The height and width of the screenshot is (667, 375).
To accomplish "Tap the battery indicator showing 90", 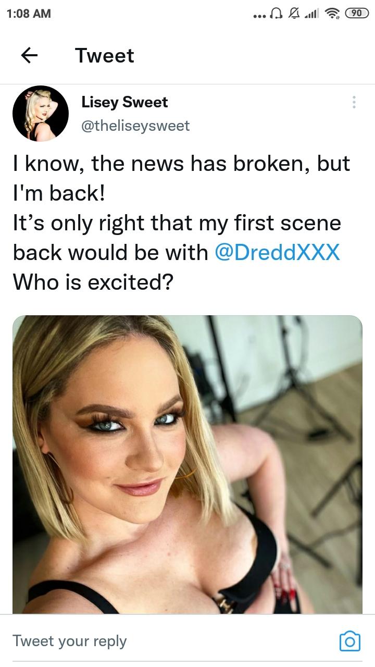I will (356, 14).
